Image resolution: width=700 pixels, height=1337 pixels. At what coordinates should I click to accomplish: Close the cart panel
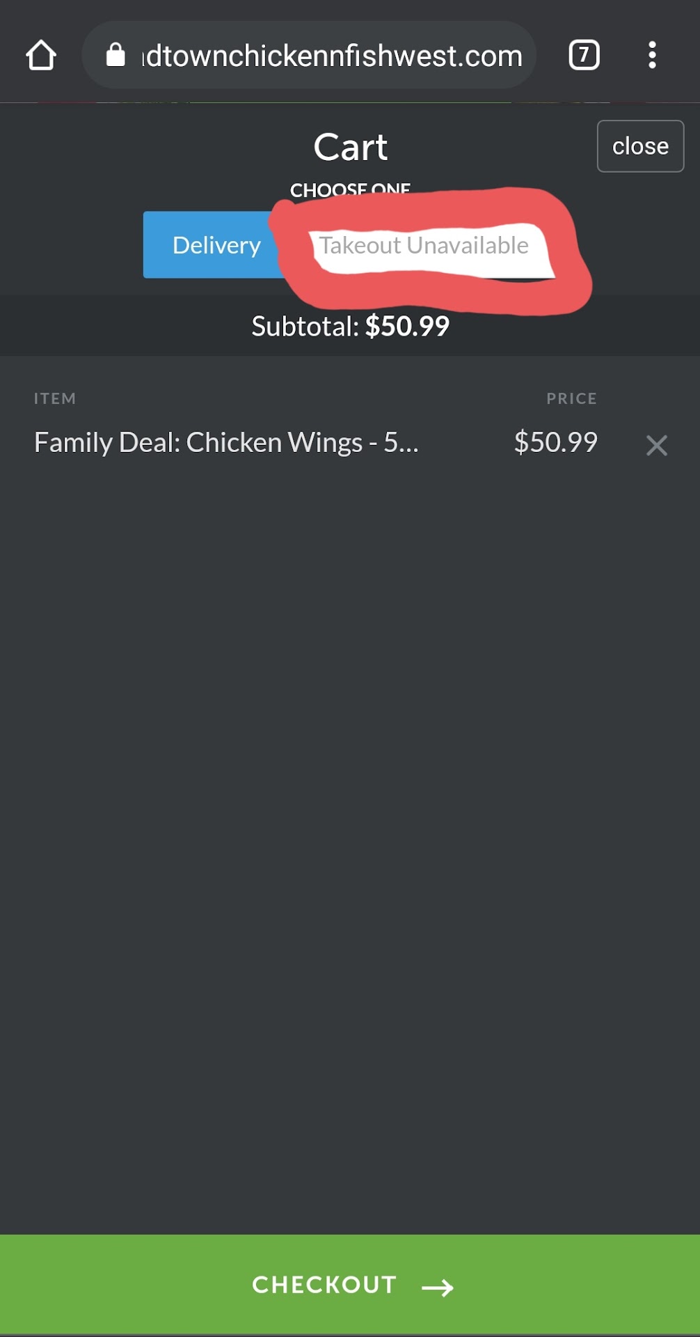640,146
